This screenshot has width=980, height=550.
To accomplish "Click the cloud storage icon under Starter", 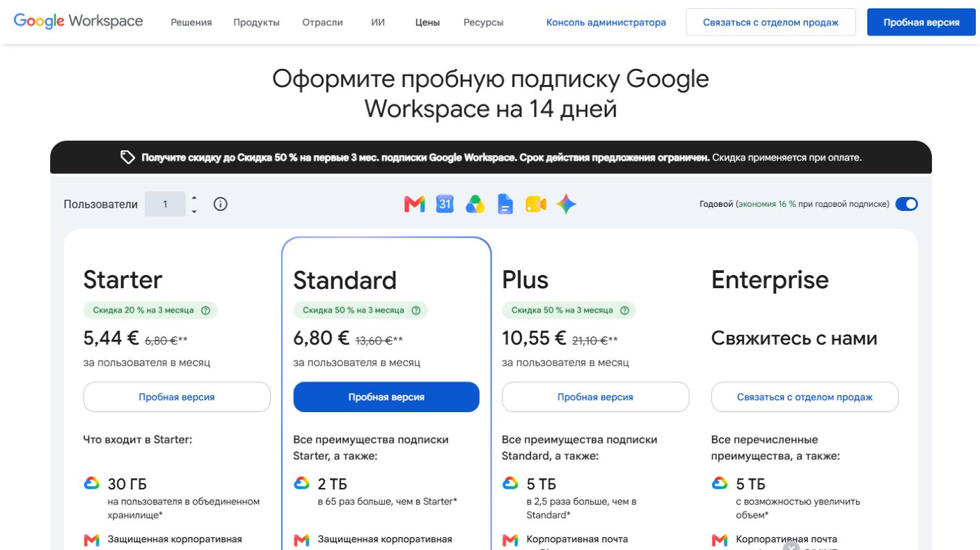I will 92,483.
